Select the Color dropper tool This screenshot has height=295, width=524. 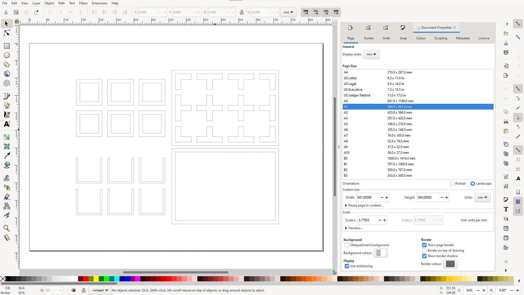(7, 156)
